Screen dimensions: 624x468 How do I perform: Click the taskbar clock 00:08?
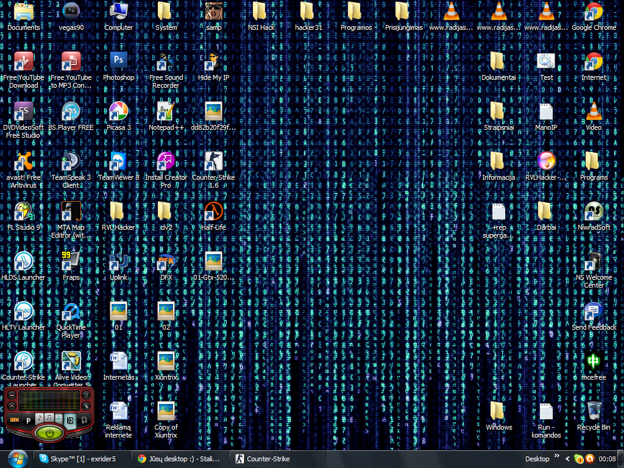(x=608, y=459)
